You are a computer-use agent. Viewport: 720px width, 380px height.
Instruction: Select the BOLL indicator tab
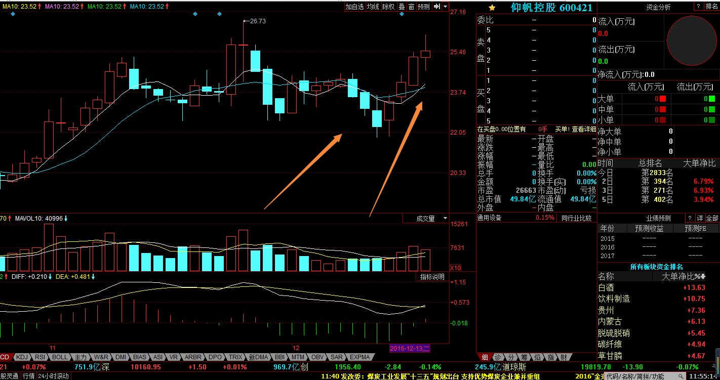(60, 357)
